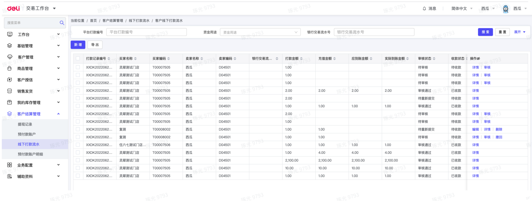Screen dimensions: 532x201
Task: Expand the 基础管理 menu chevron
Action: coord(58,45)
